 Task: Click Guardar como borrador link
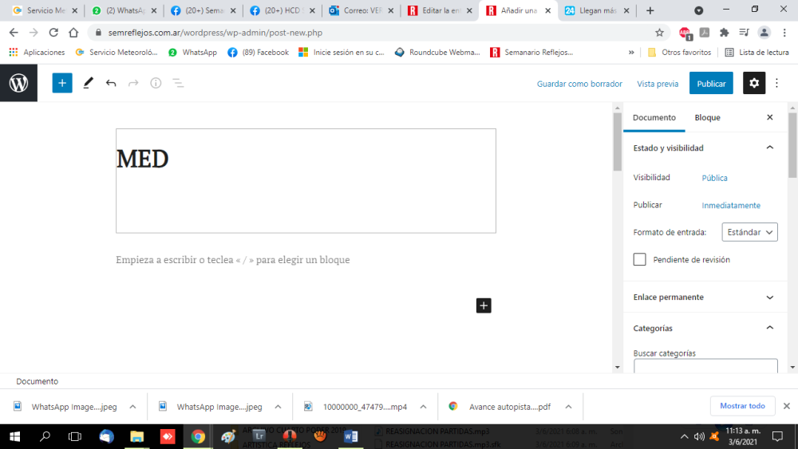(579, 84)
